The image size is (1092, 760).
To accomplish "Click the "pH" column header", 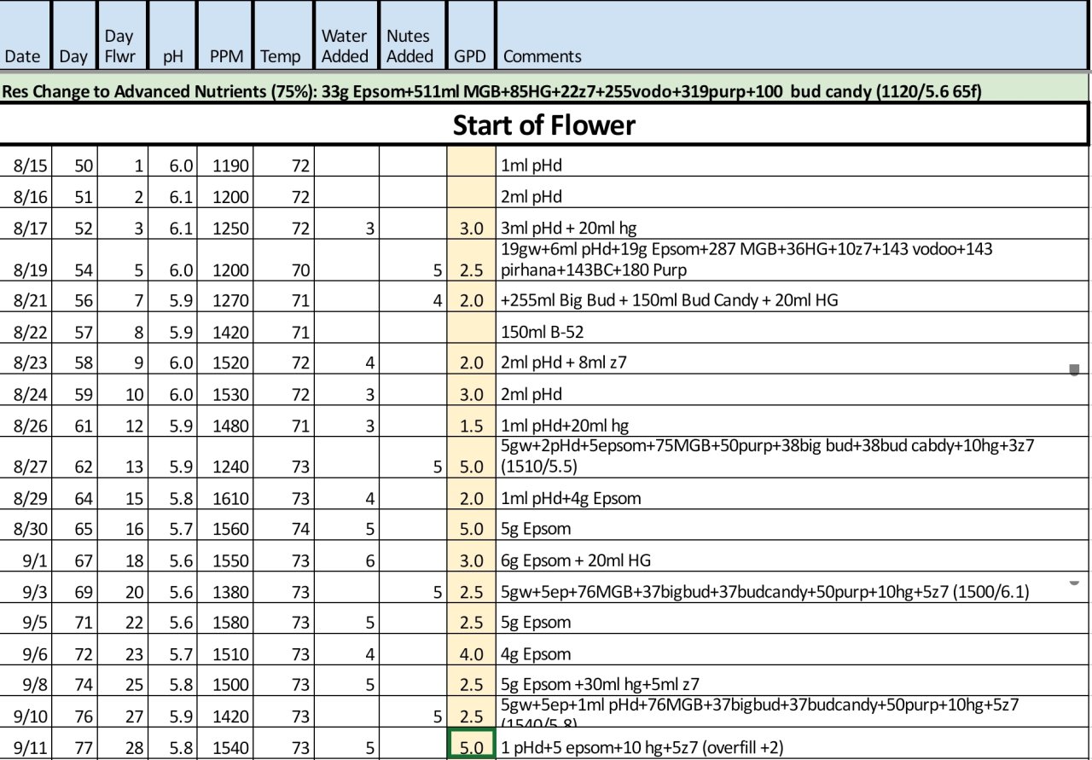I will pyautogui.click(x=172, y=36).
